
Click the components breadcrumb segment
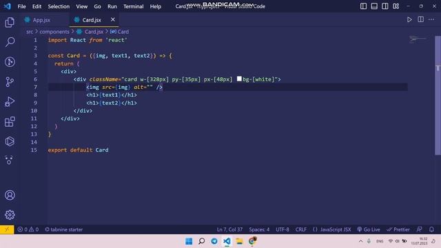point(54,32)
